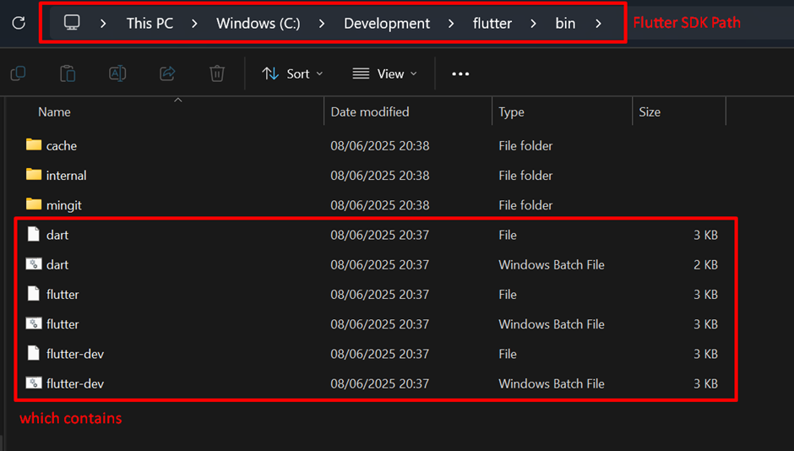The height and width of the screenshot is (451, 794).
Task: Select the internal folder
Action: coord(372,176)
